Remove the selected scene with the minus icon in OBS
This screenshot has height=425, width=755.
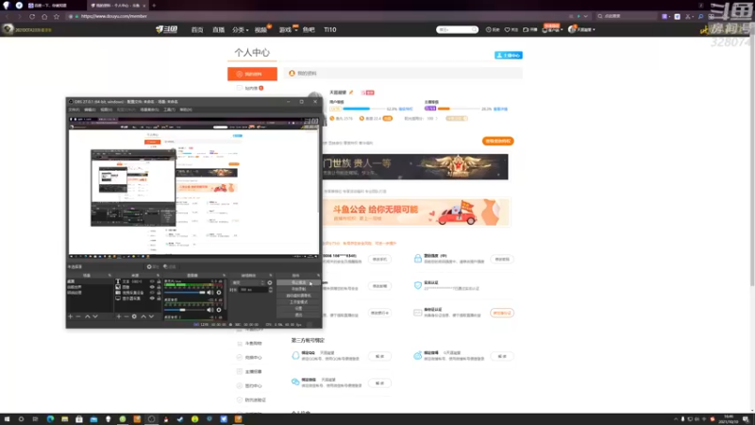click(78, 316)
